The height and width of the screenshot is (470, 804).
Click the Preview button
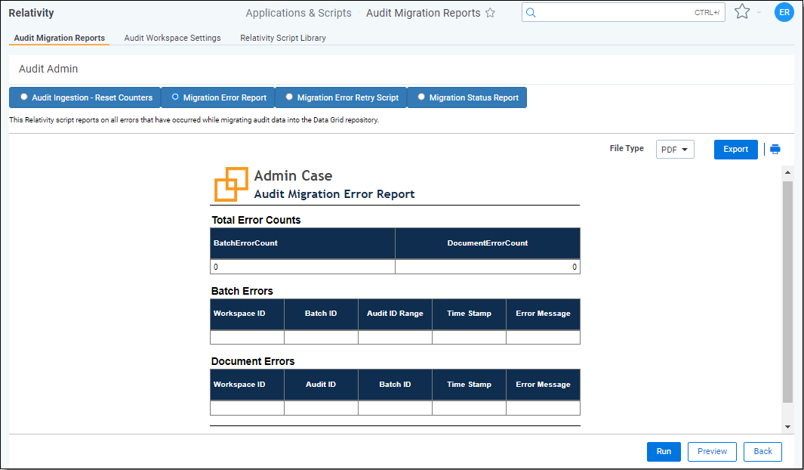(712, 451)
